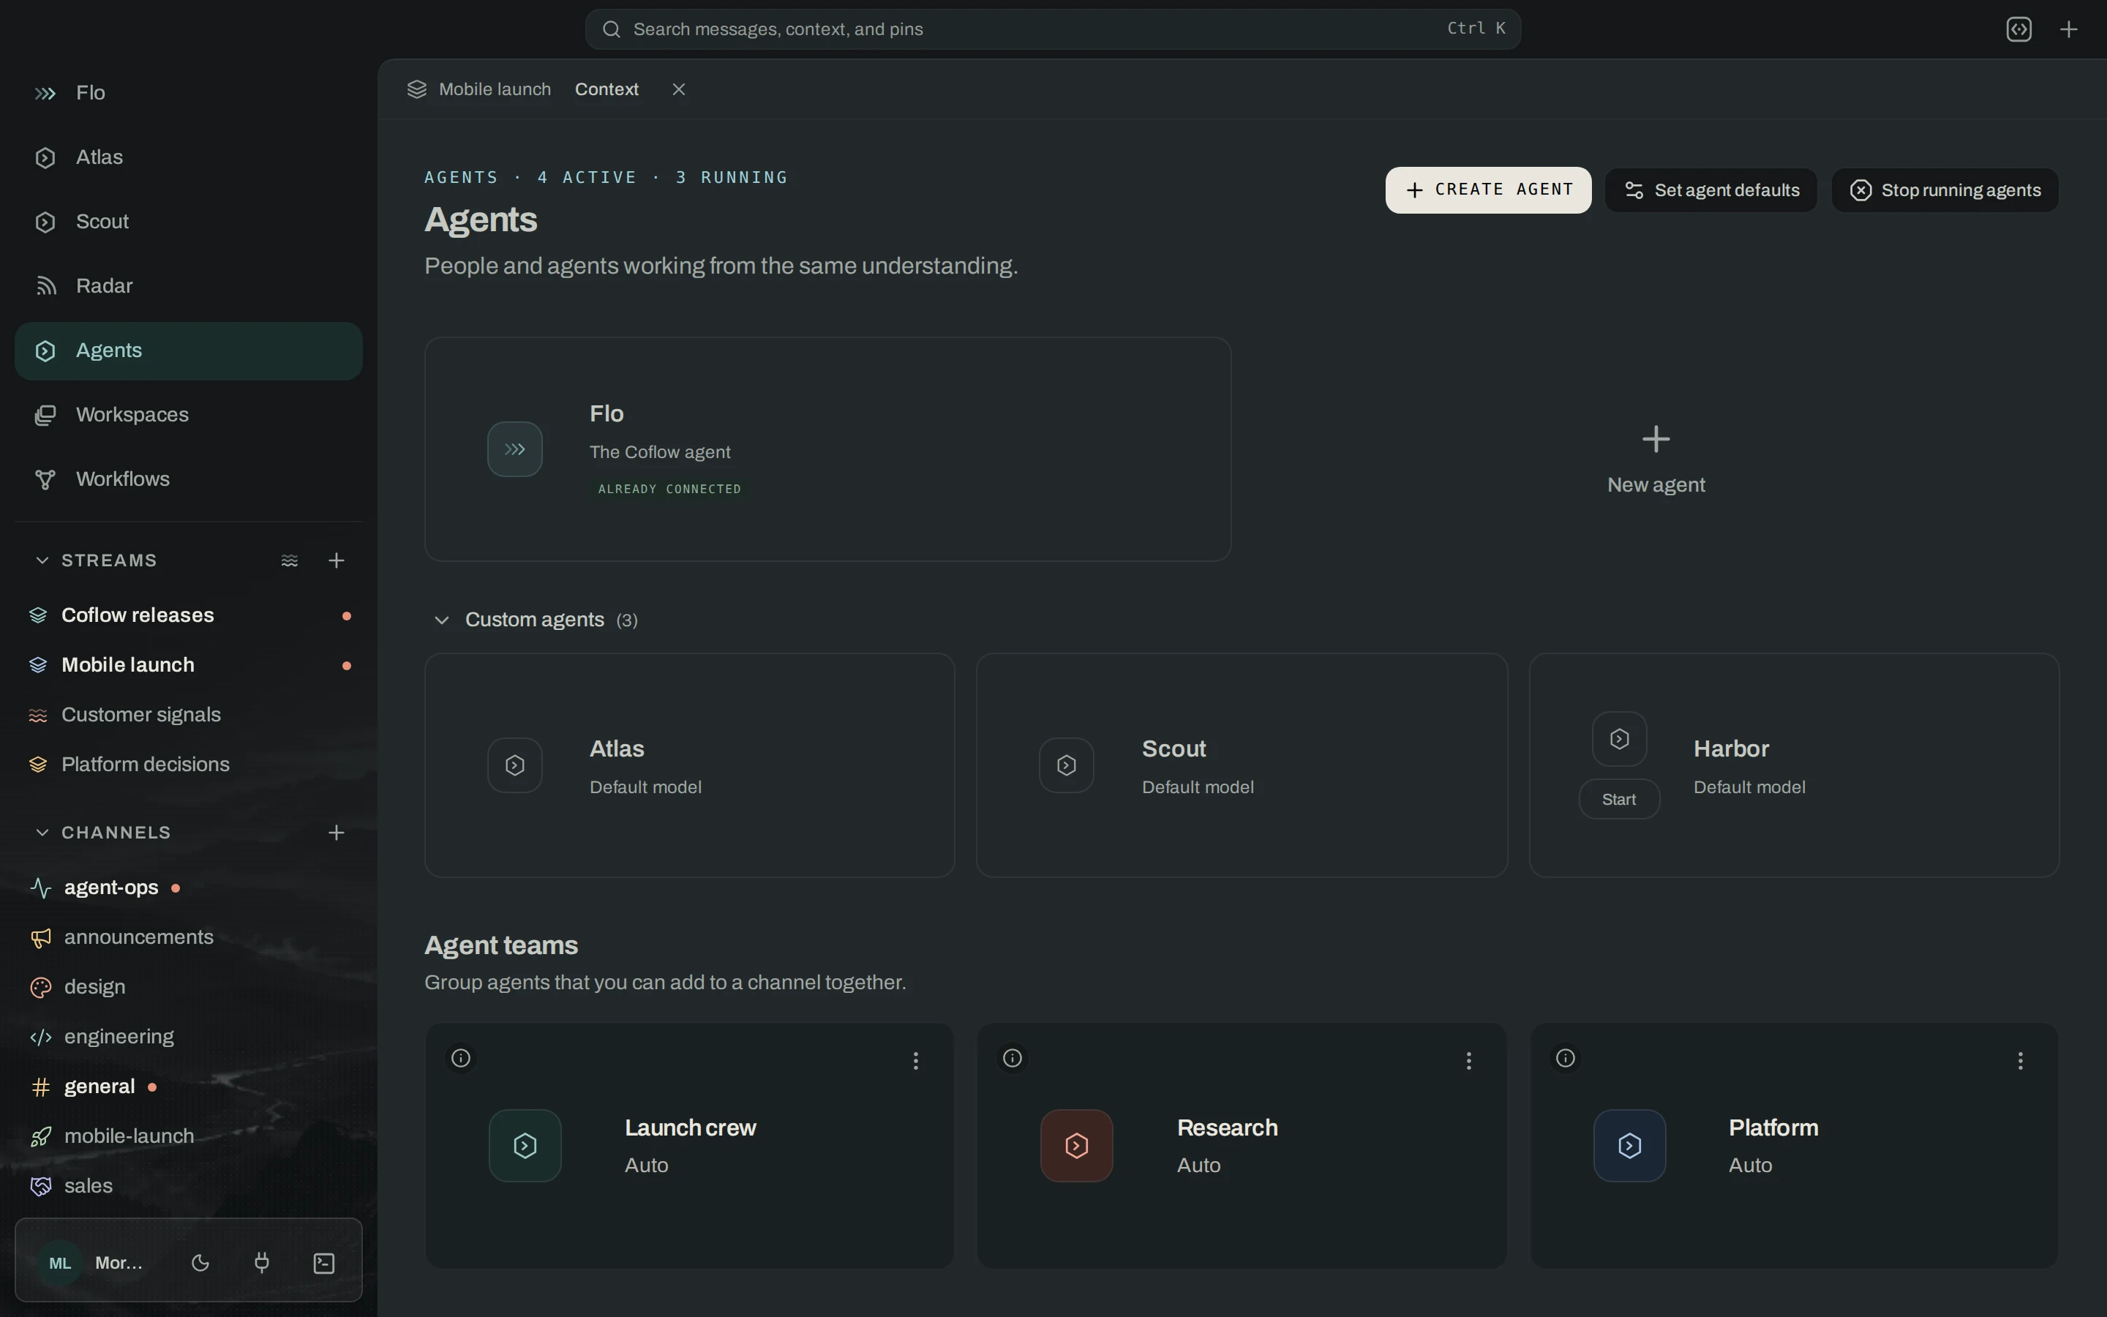Click the plug connections icon
This screenshot has width=2107, height=1317.
pos(262,1263)
